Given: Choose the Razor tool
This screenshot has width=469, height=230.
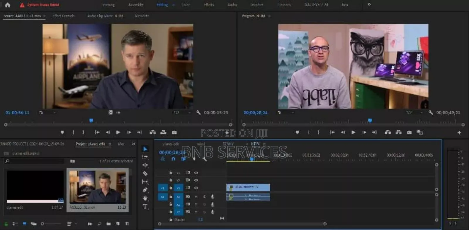Looking at the screenshot, I should (145, 173).
